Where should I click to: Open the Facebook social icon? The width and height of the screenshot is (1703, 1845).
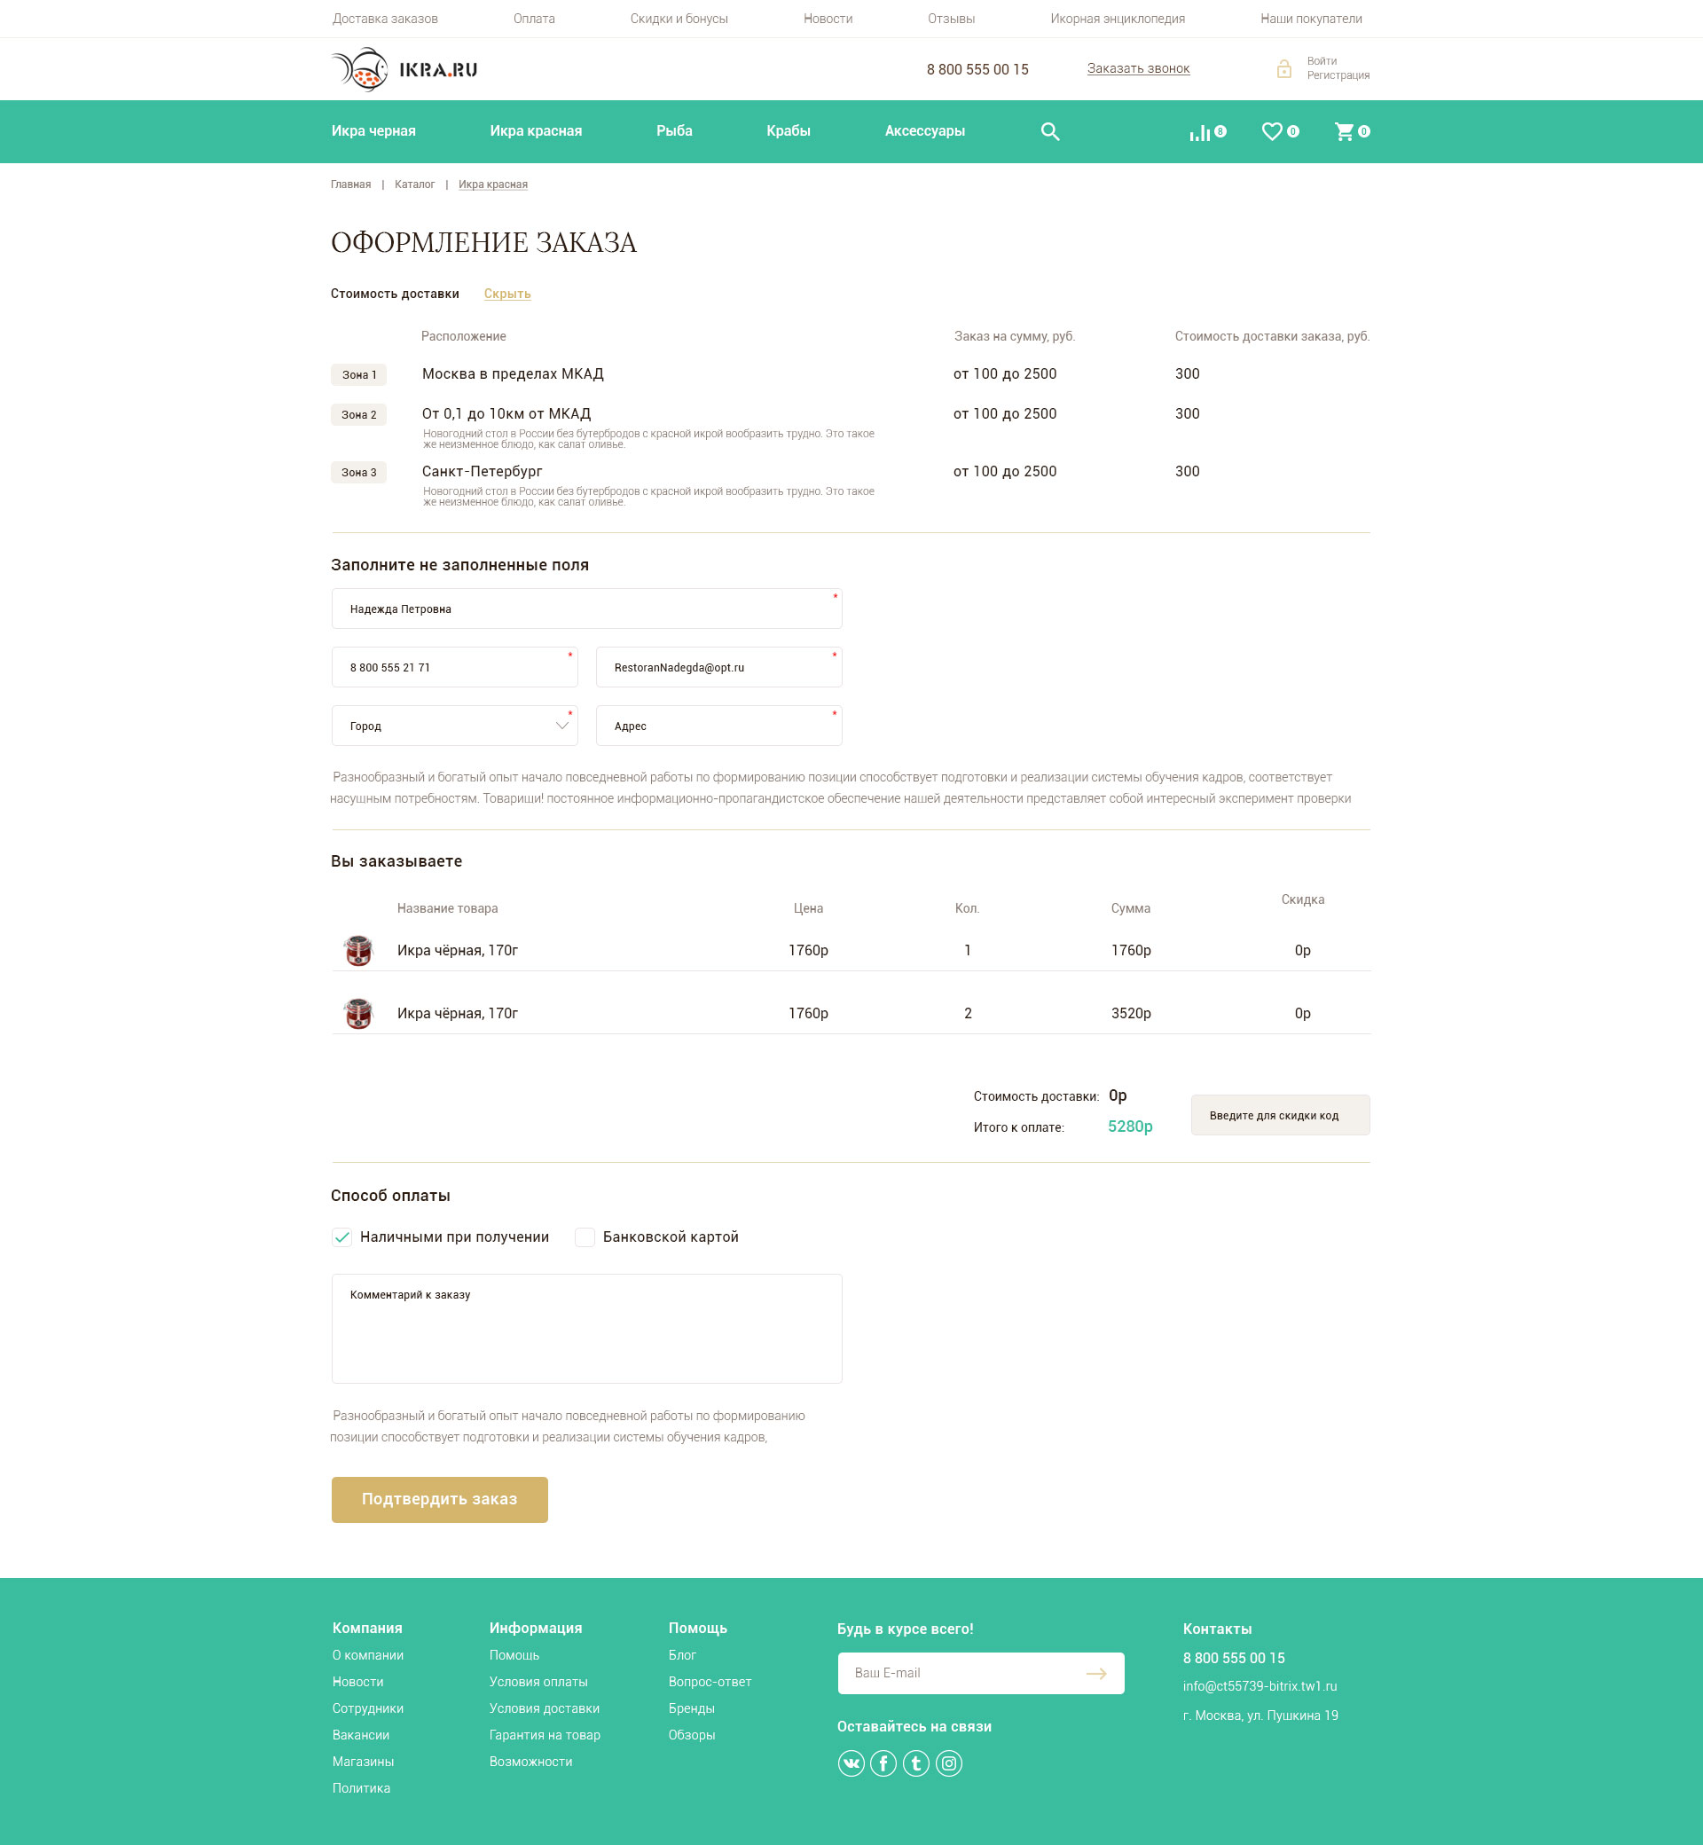[883, 1763]
